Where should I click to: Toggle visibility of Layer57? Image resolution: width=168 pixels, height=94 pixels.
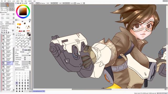click(3, 51)
